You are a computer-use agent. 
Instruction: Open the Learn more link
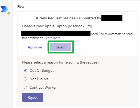[x=52, y=38]
